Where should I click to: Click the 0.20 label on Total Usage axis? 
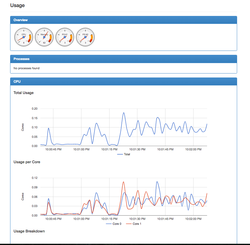coord(34,109)
